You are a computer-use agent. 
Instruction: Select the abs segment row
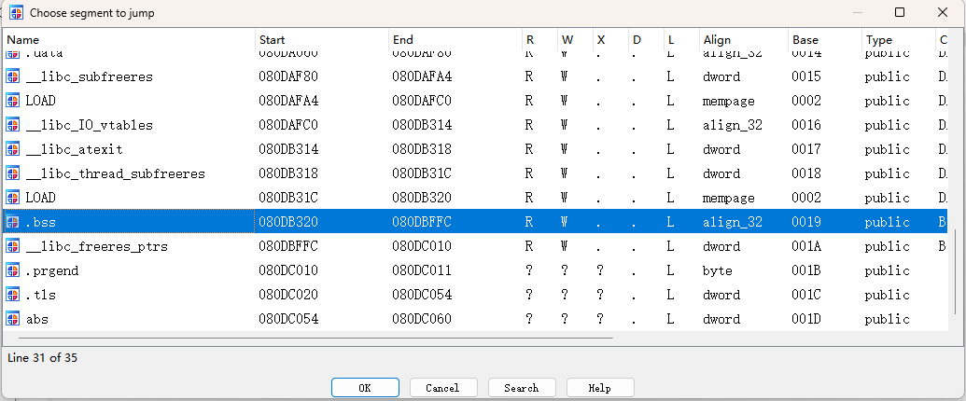(x=476, y=319)
